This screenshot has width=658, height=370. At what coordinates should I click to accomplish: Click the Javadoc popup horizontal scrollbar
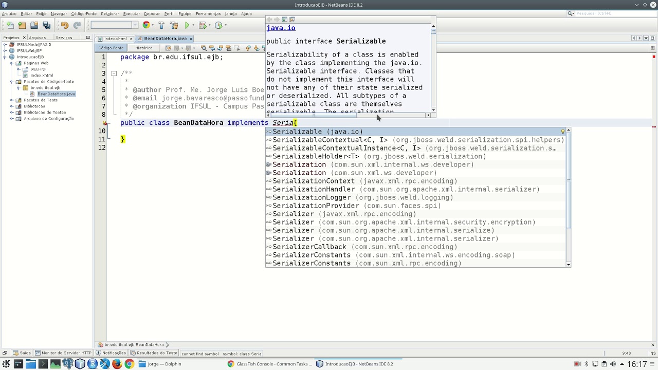click(x=347, y=115)
